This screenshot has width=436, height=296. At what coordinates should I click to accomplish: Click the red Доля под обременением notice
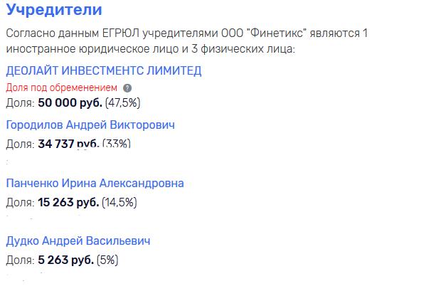click(61, 88)
